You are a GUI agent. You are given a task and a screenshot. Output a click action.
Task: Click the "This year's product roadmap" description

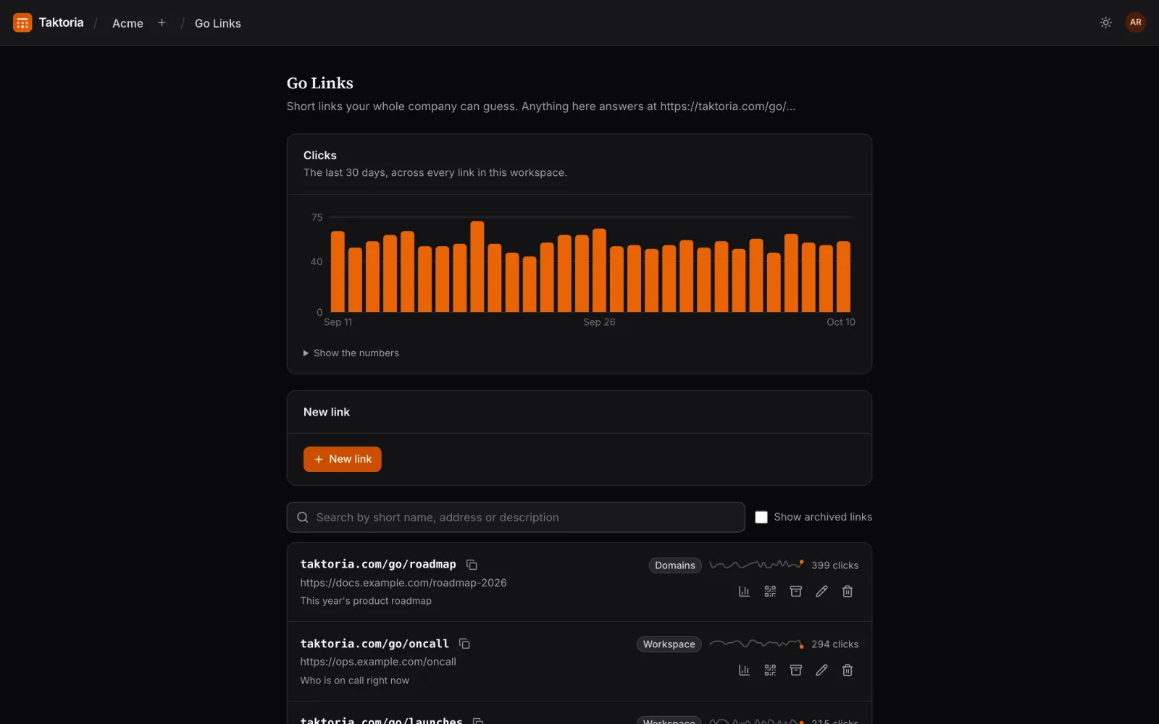[366, 601]
